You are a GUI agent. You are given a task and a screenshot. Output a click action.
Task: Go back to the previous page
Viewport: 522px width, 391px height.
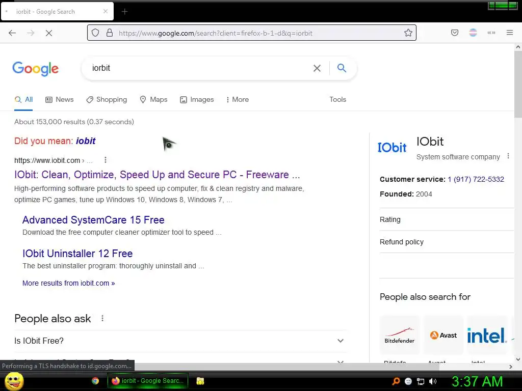pyautogui.click(x=12, y=33)
